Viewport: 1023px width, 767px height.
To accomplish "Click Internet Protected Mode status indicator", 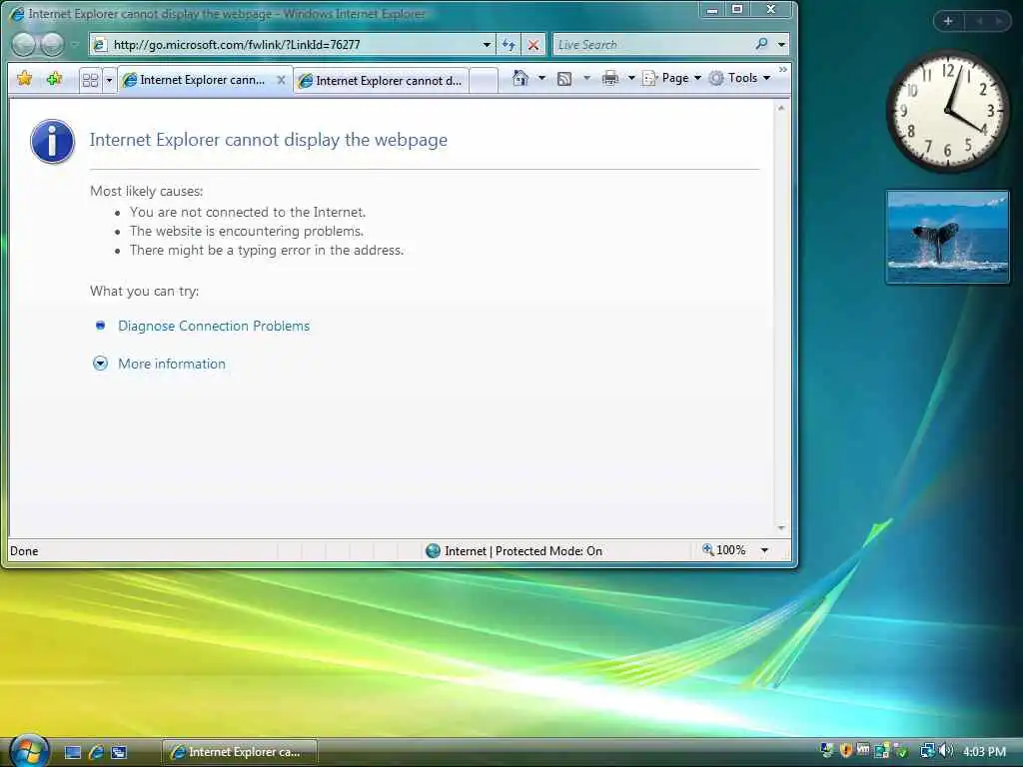I will (x=514, y=550).
